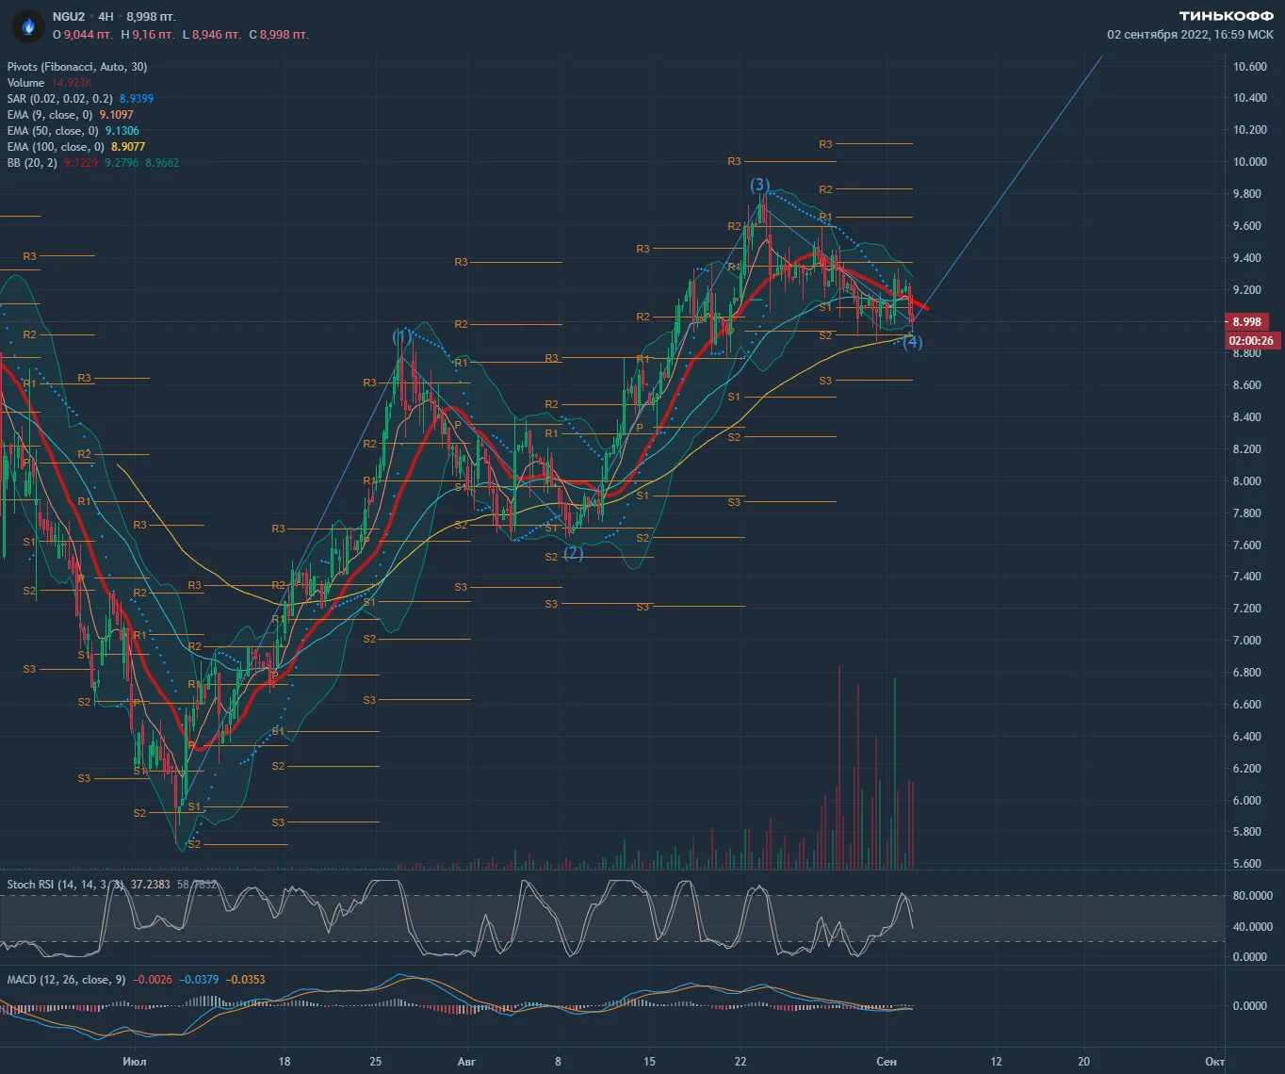
Task: Select the Pivots (Fibonacci, Auto, 30) indicator legend
Action: click(x=77, y=67)
